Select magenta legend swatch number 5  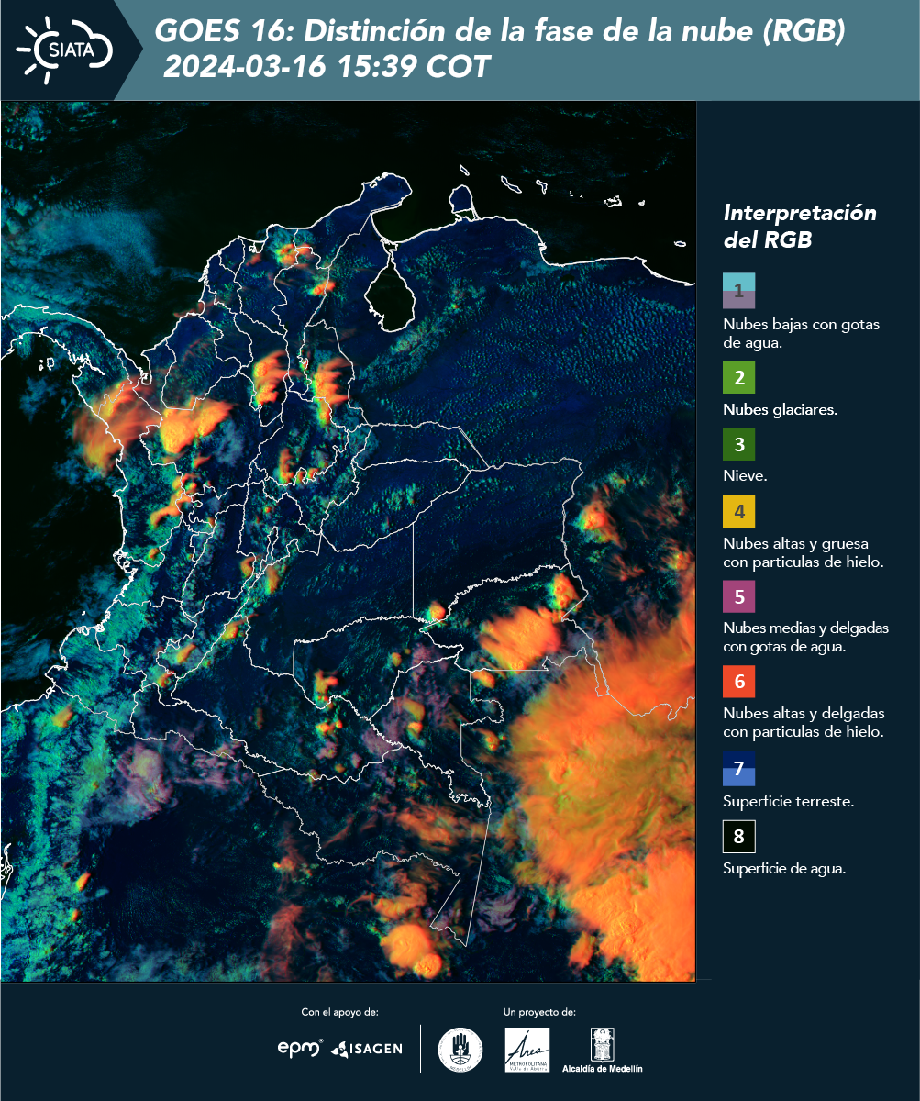pos(738,596)
